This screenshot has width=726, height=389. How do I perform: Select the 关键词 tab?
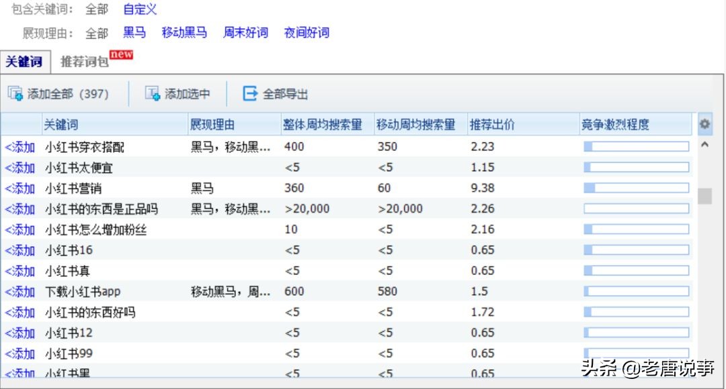point(24,61)
